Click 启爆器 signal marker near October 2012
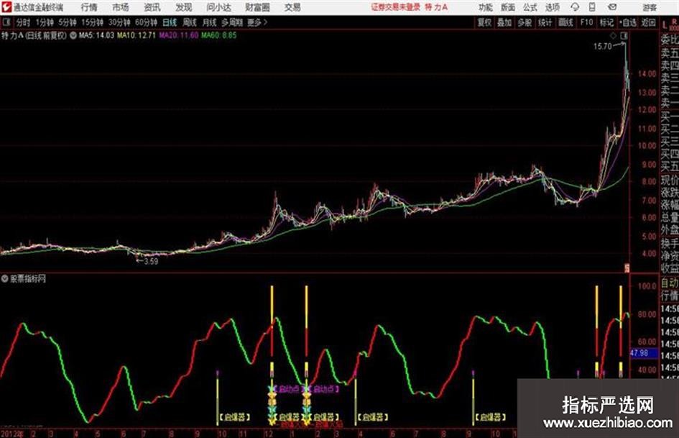679x438 pixels. pyautogui.click(x=234, y=417)
